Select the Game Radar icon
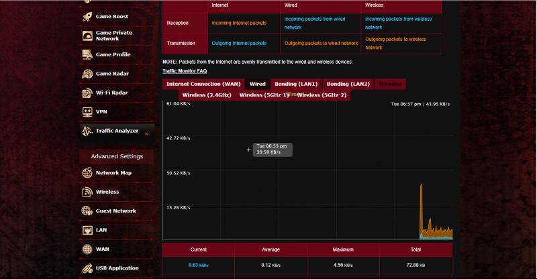The width and height of the screenshot is (537, 279). pos(88,74)
